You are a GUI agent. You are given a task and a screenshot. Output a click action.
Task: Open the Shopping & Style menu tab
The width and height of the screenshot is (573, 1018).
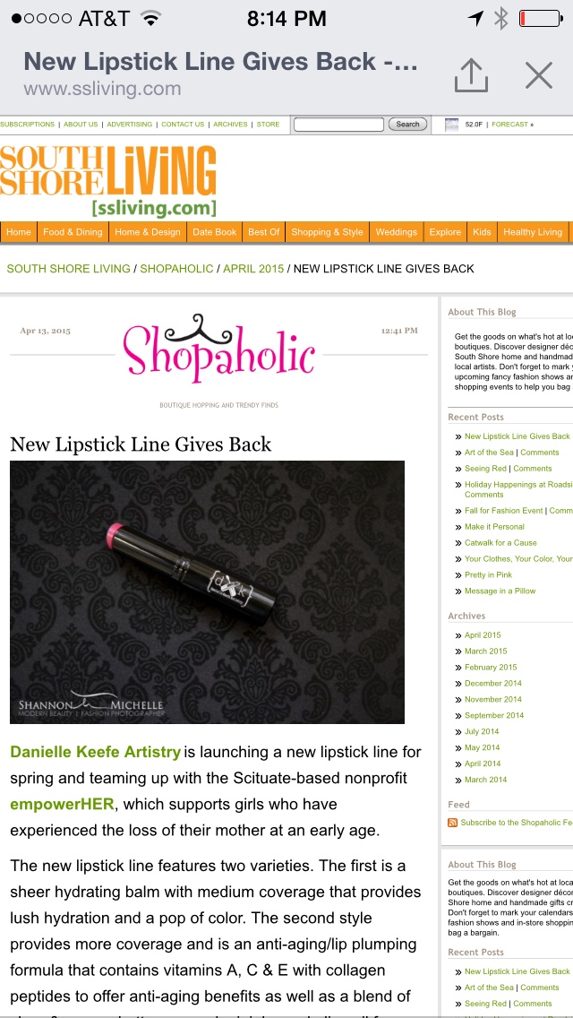pos(327,232)
